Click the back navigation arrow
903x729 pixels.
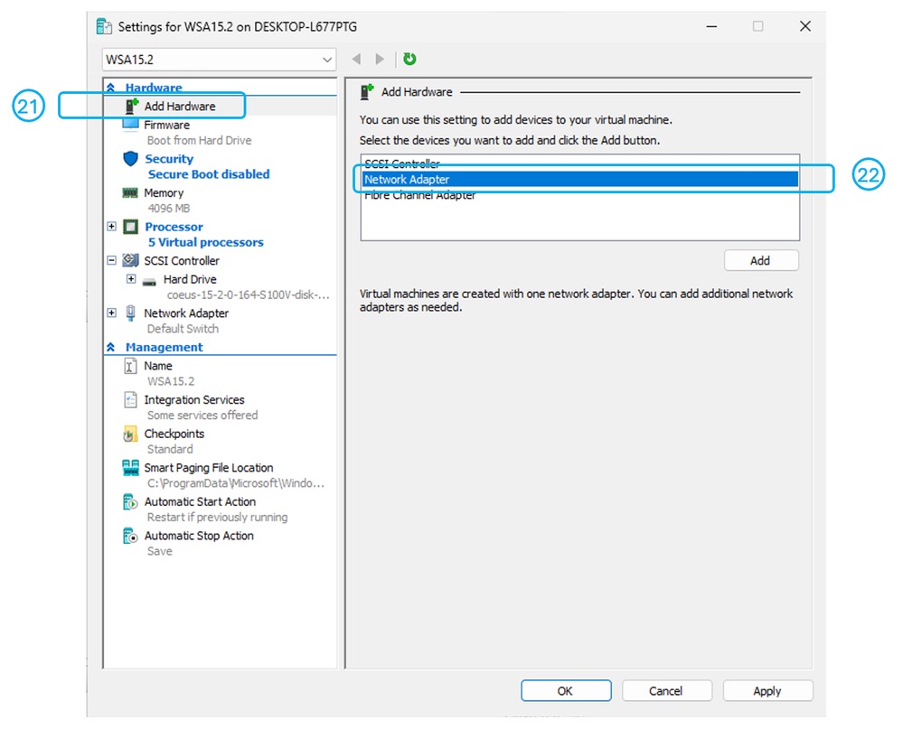pos(356,59)
